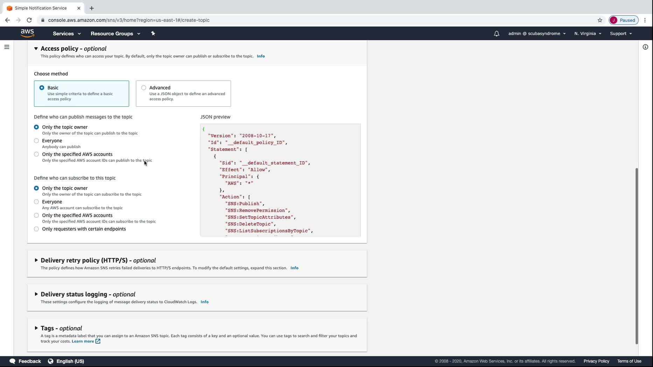The height and width of the screenshot is (367, 653).
Task: Open the notifications bell
Action: click(497, 34)
